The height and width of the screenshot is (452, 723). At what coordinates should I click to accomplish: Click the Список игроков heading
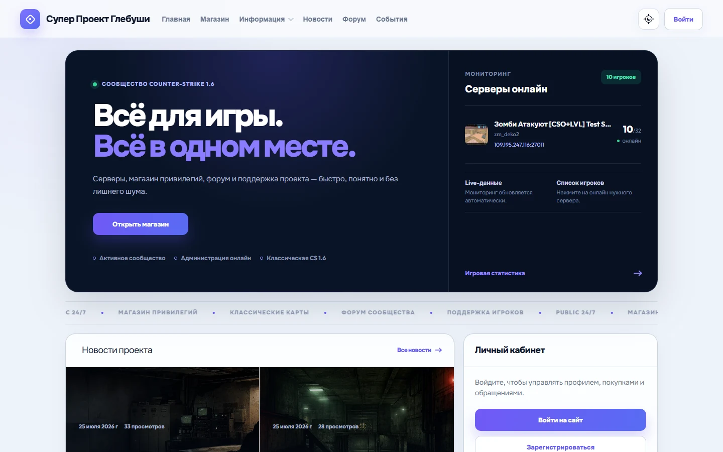coord(580,183)
